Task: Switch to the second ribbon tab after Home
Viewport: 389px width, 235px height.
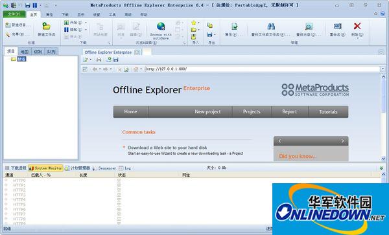Action: (x=49, y=15)
